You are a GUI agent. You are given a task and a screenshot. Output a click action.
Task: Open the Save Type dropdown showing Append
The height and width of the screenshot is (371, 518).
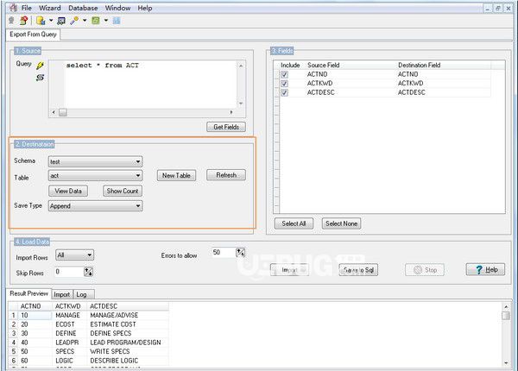click(96, 206)
